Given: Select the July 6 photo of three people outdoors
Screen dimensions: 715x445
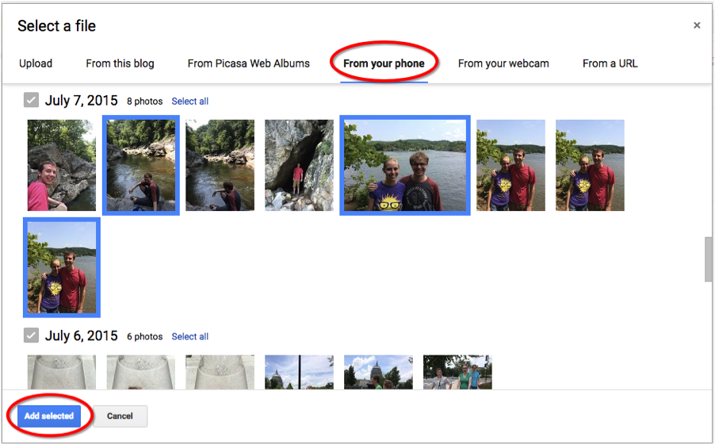Looking at the screenshot, I should (457, 372).
